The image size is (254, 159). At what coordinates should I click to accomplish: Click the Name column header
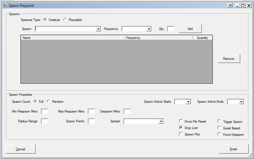(72, 38)
